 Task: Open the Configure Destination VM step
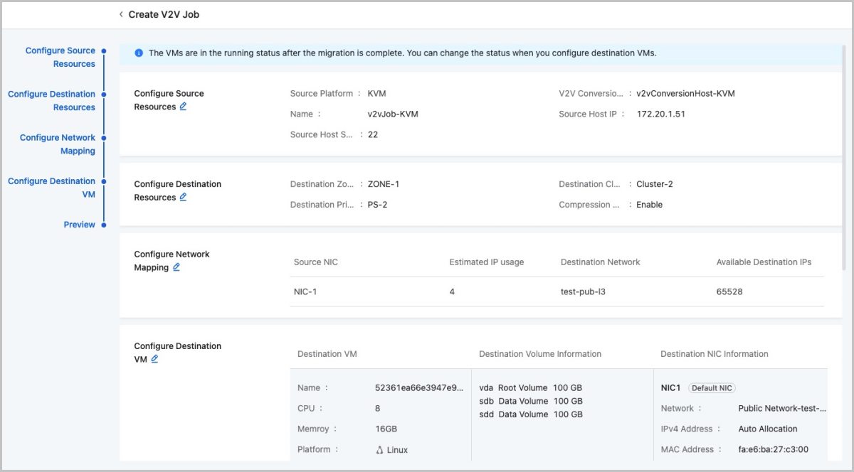[x=51, y=188]
